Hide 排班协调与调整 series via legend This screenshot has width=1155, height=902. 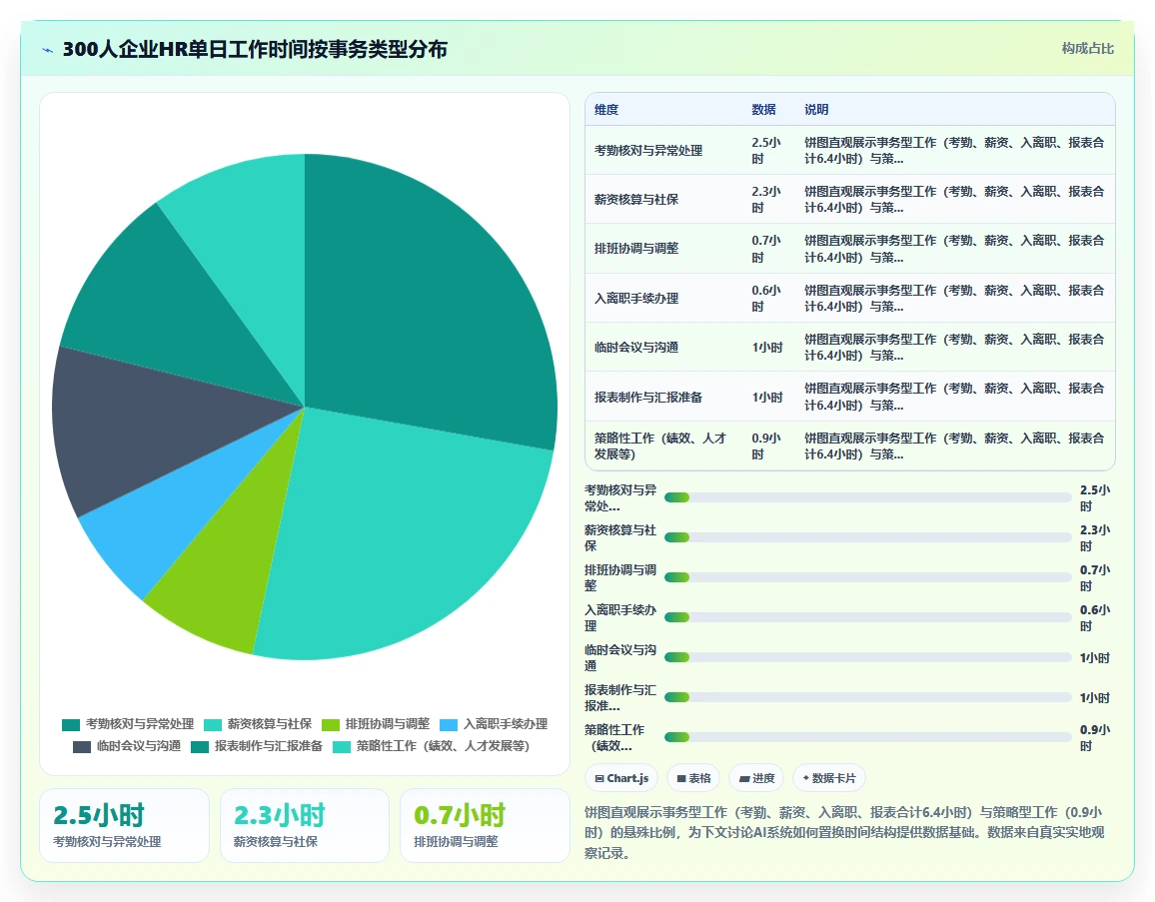coord(376,724)
